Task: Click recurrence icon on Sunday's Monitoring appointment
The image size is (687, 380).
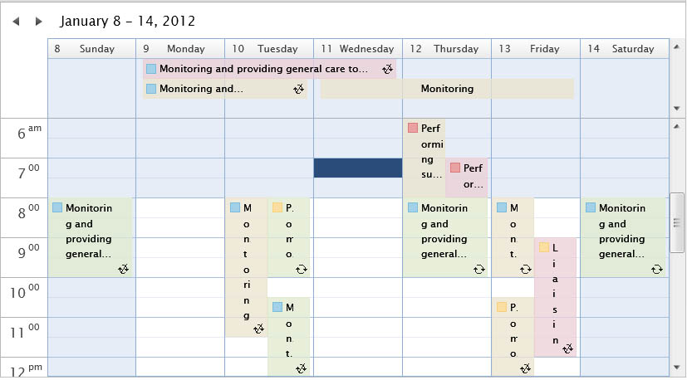Action: [x=124, y=270]
